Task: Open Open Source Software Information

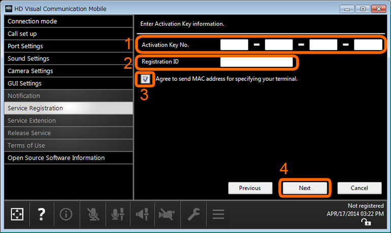Action: (69, 158)
